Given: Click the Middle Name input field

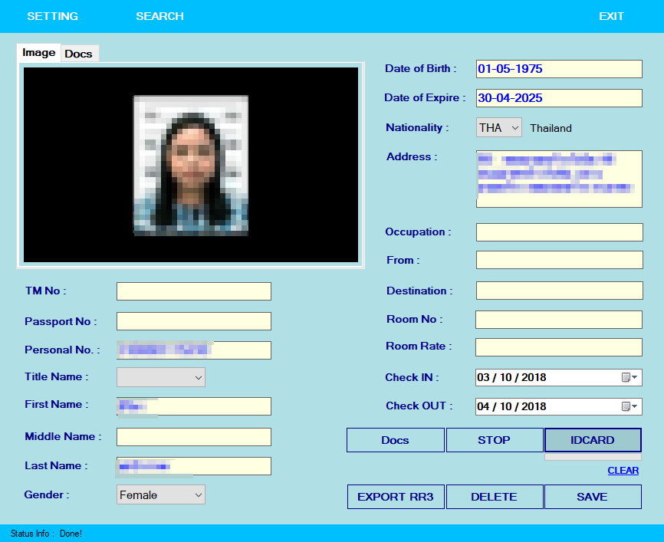Looking at the screenshot, I should [194, 437].
